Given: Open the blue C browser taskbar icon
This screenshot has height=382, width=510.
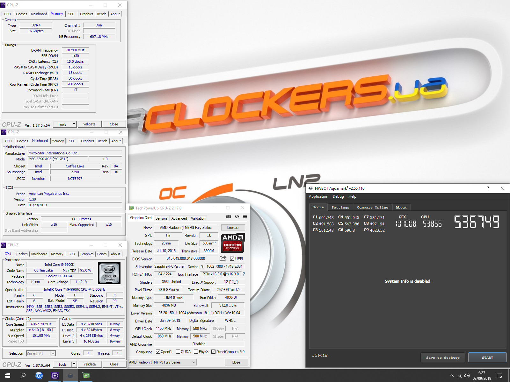Looking at the screenshot, I should pos(39,376).
